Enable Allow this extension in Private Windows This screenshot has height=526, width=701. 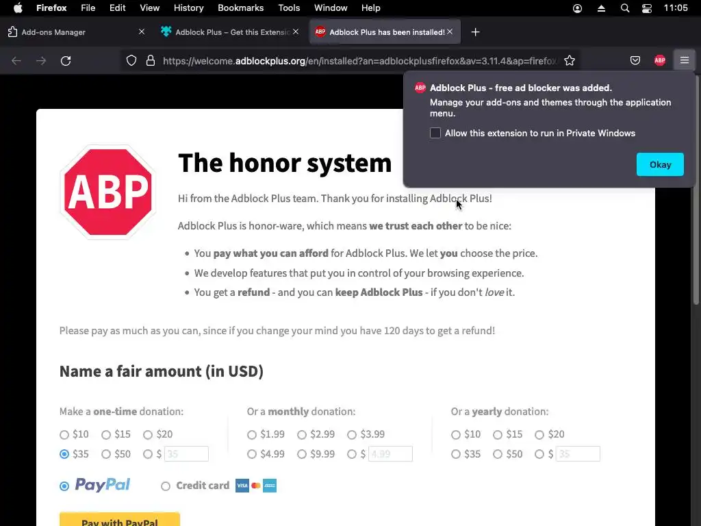(435, 134)
